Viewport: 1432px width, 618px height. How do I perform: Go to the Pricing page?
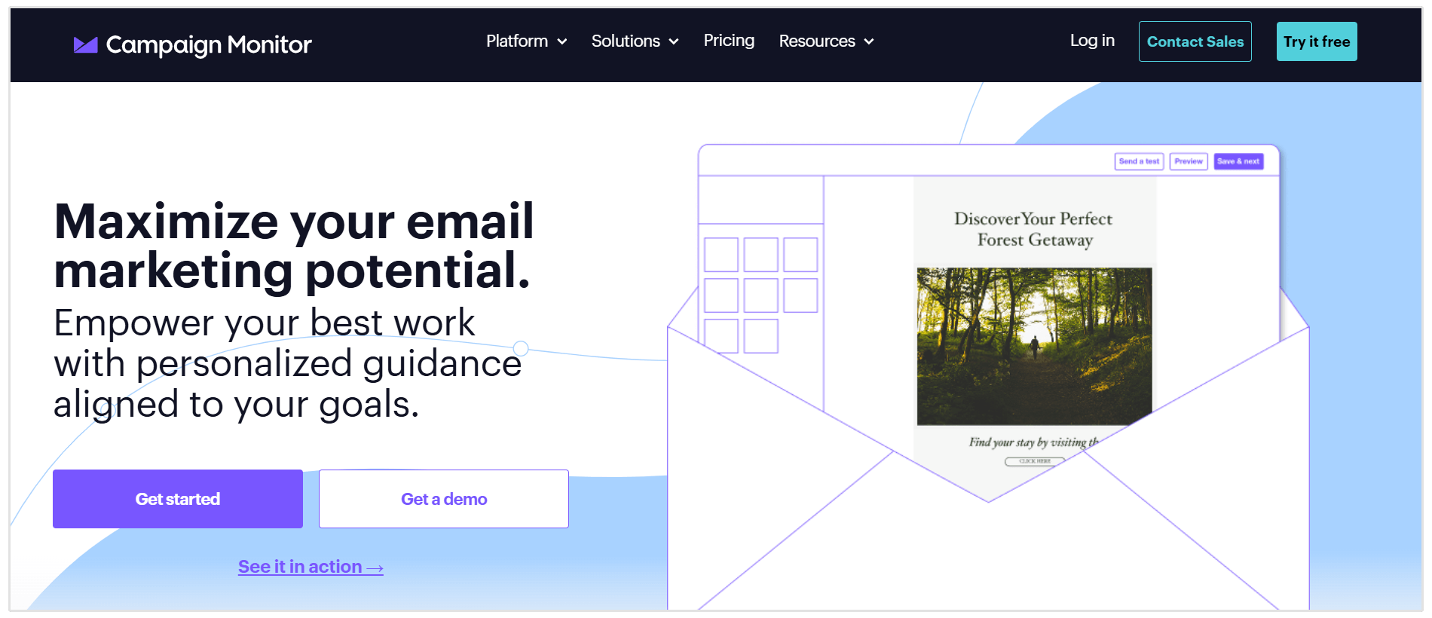729,41
